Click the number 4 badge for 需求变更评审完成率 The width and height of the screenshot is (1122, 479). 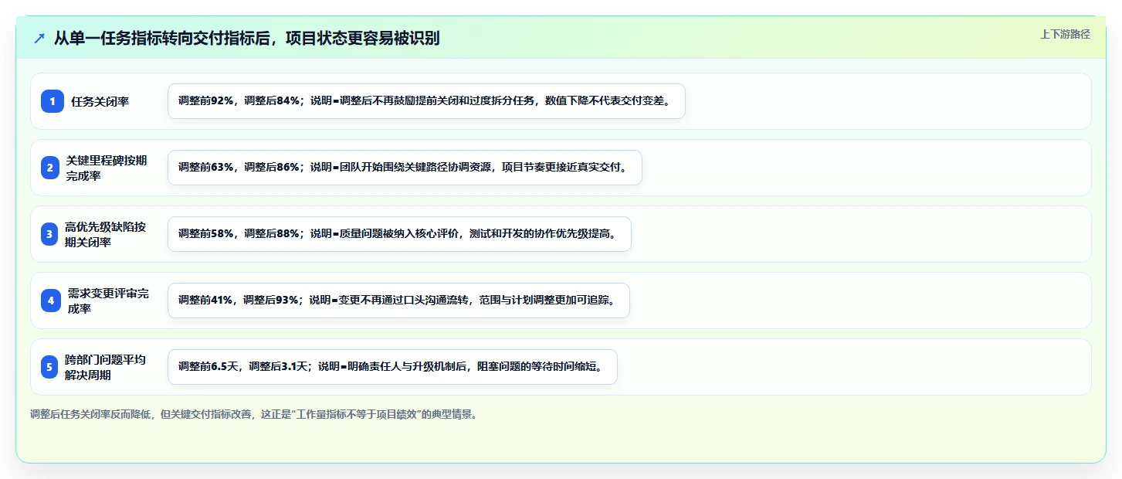(51, 301)
